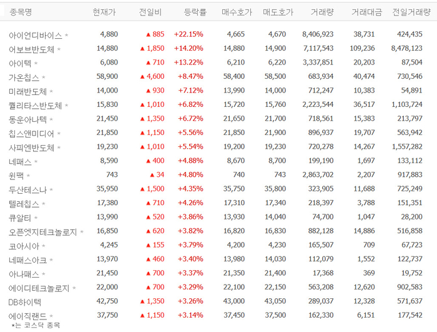The image size is (437, 332).
Task: Open stock 코아시아
Action: coord(24,246)
